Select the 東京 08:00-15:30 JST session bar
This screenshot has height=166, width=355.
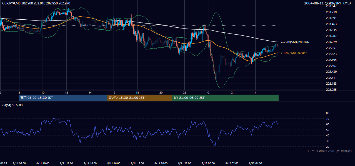tap(63, 98)
